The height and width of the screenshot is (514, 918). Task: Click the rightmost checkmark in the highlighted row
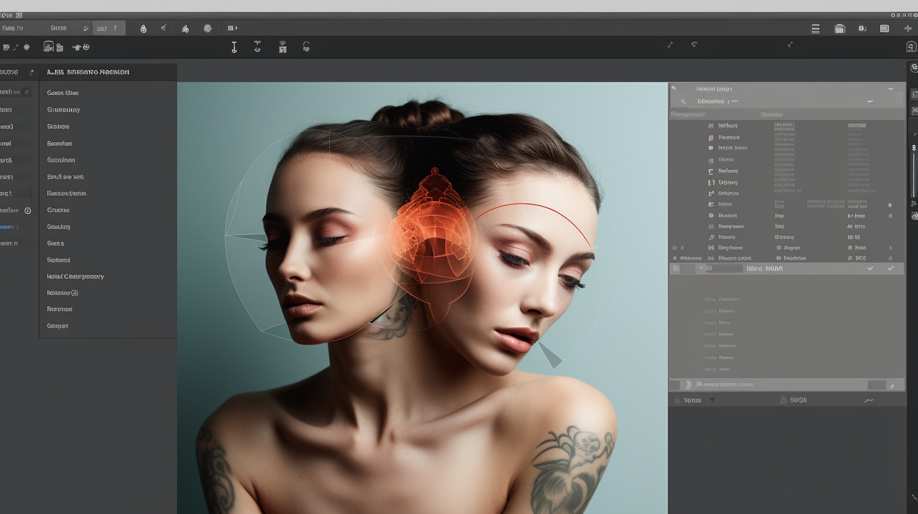[890, 268]
